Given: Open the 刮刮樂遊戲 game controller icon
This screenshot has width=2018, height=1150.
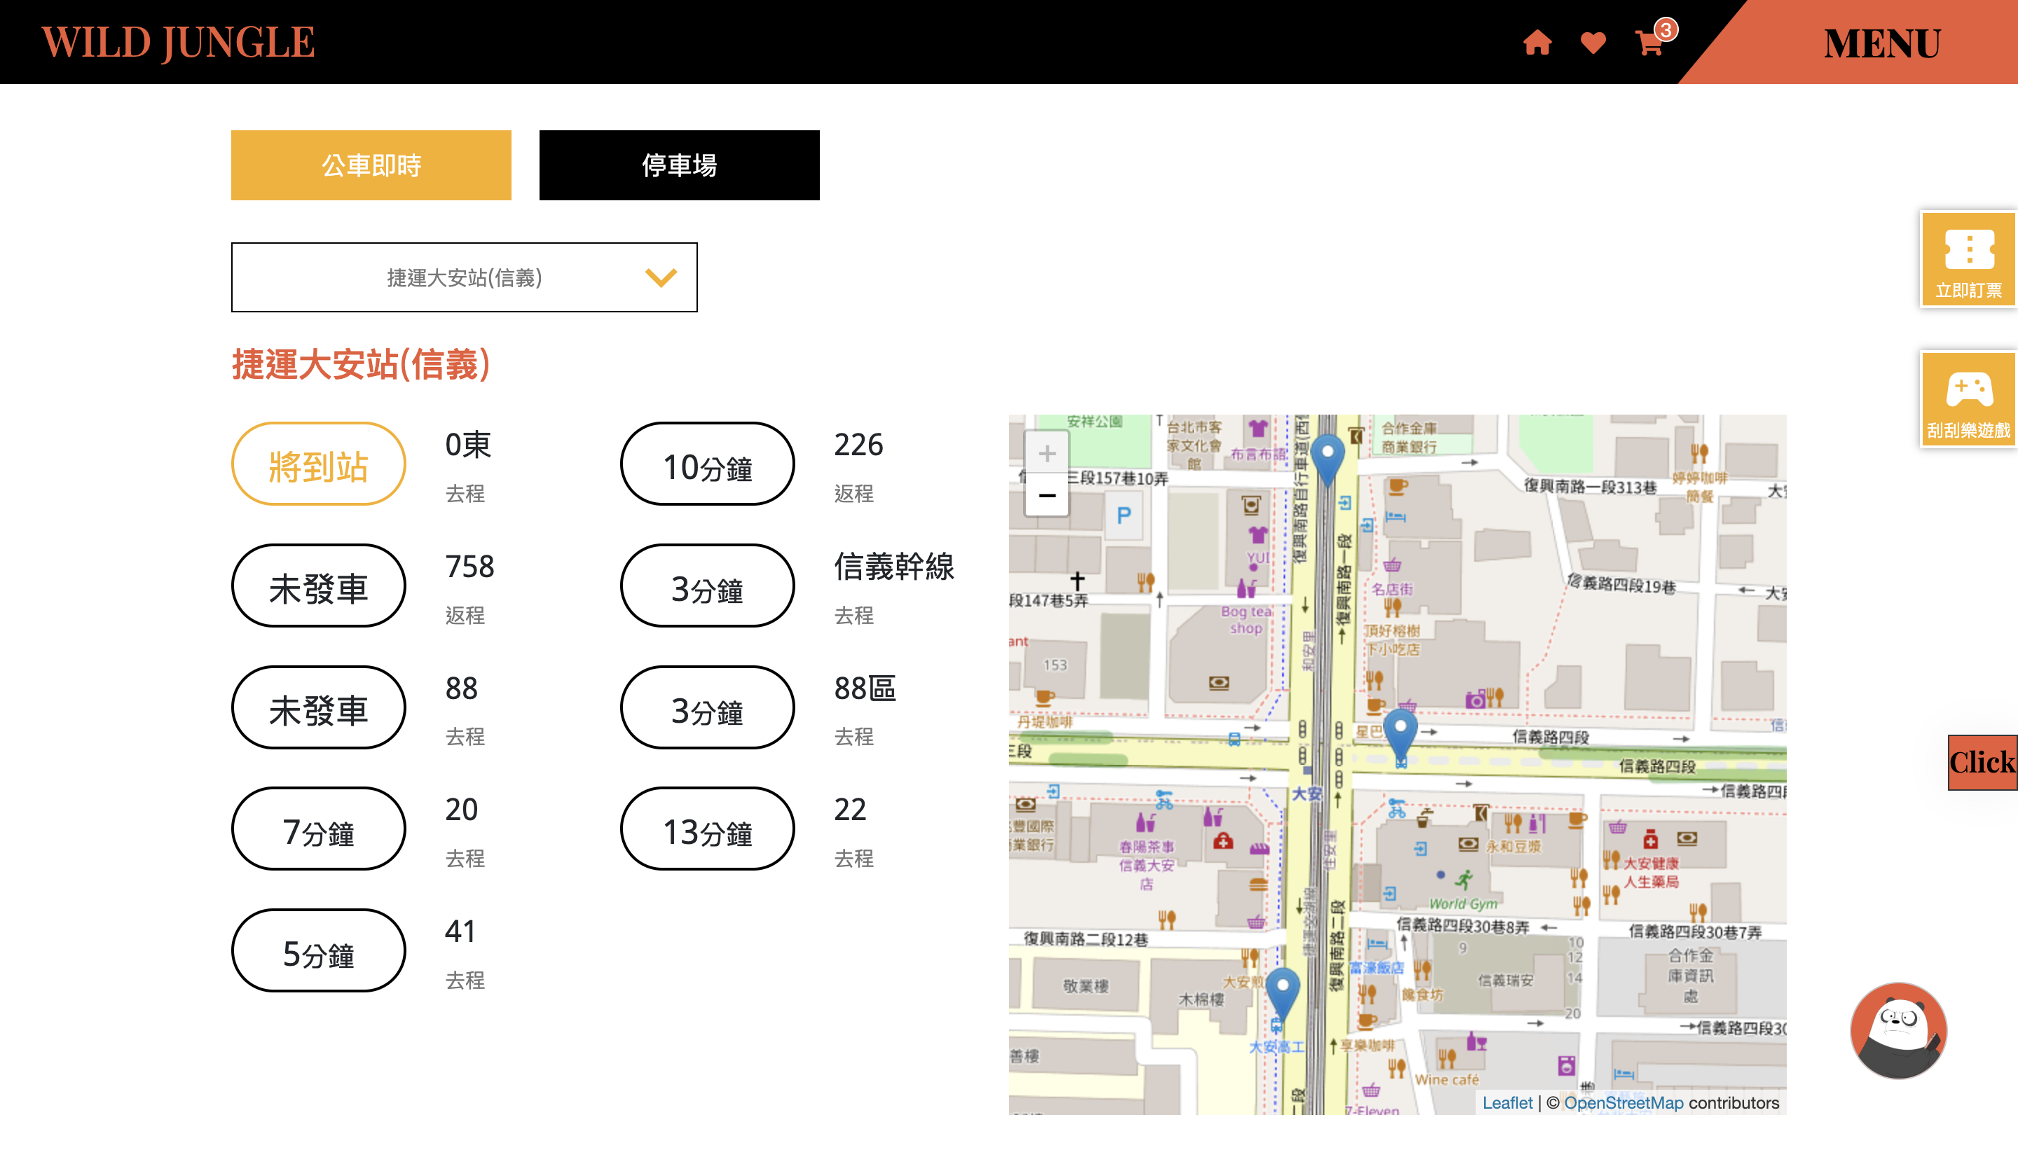Looking at the screenshot, I should 1969,400.
